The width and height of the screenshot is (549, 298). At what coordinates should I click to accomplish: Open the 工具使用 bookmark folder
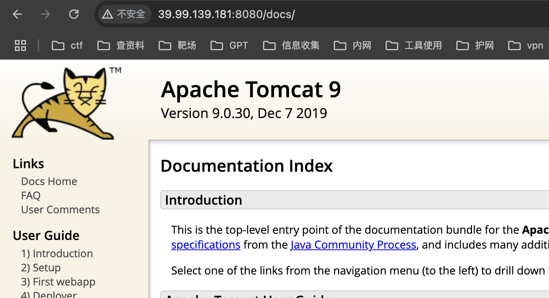(x=414, y=45)
